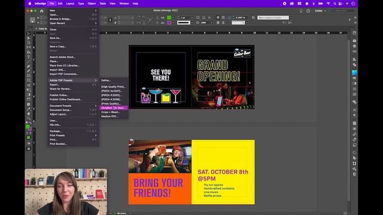Click the green fill swatch in Control bar

click(x=169, y=17)
